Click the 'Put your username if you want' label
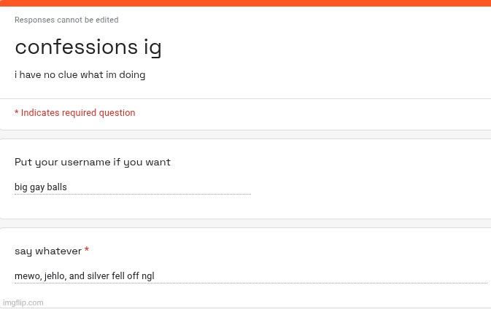The width and height of the screenshot is (491, 309). point(92,162)
